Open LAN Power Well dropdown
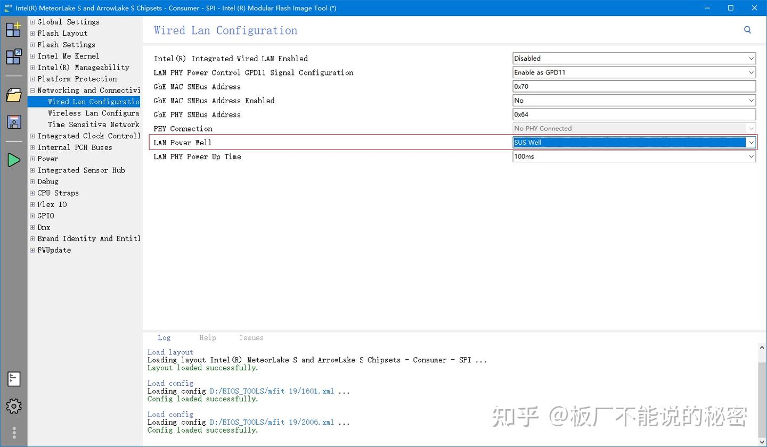This screenshot has width=767, height=447. click(634, 142)
